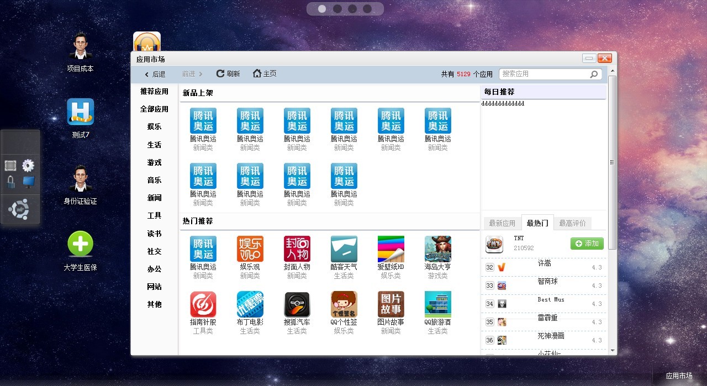The width and height of the screenshot is (707, 386).
Task: Click the fullscreen frame icon in side dock
Action: point(11,166)
